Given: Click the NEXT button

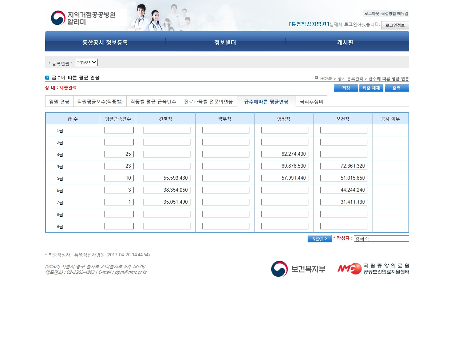Looking at the screenshot, I should [x=319, y=238].
